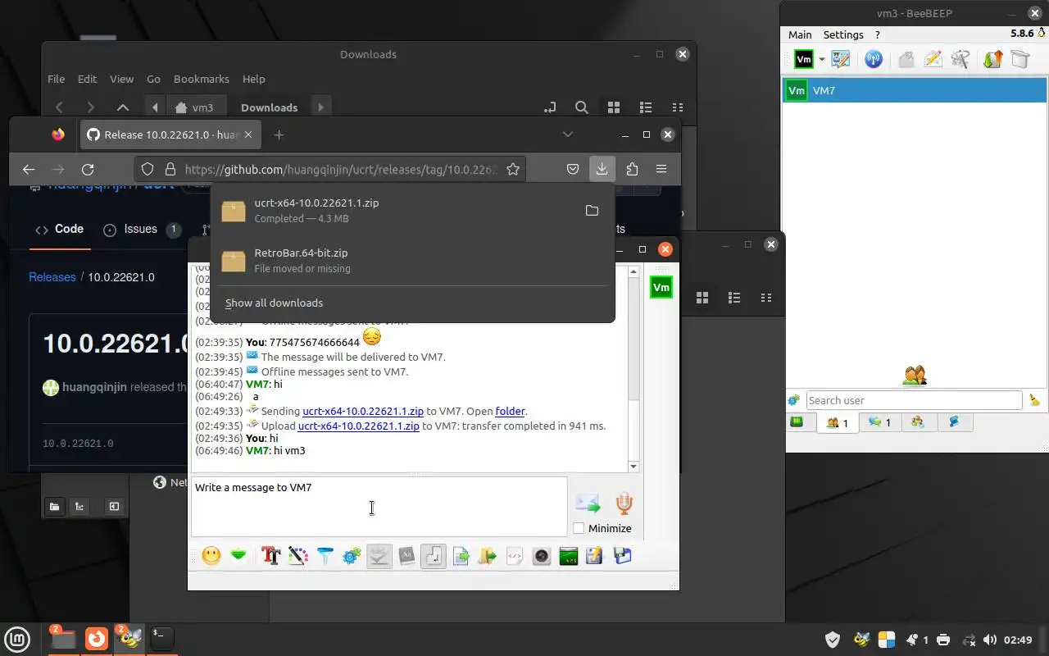Reload the GitHub page in Firefox

pos(88,169)
